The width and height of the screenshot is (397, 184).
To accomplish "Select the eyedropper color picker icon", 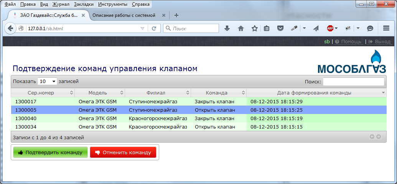I will [x=294, y=29].
